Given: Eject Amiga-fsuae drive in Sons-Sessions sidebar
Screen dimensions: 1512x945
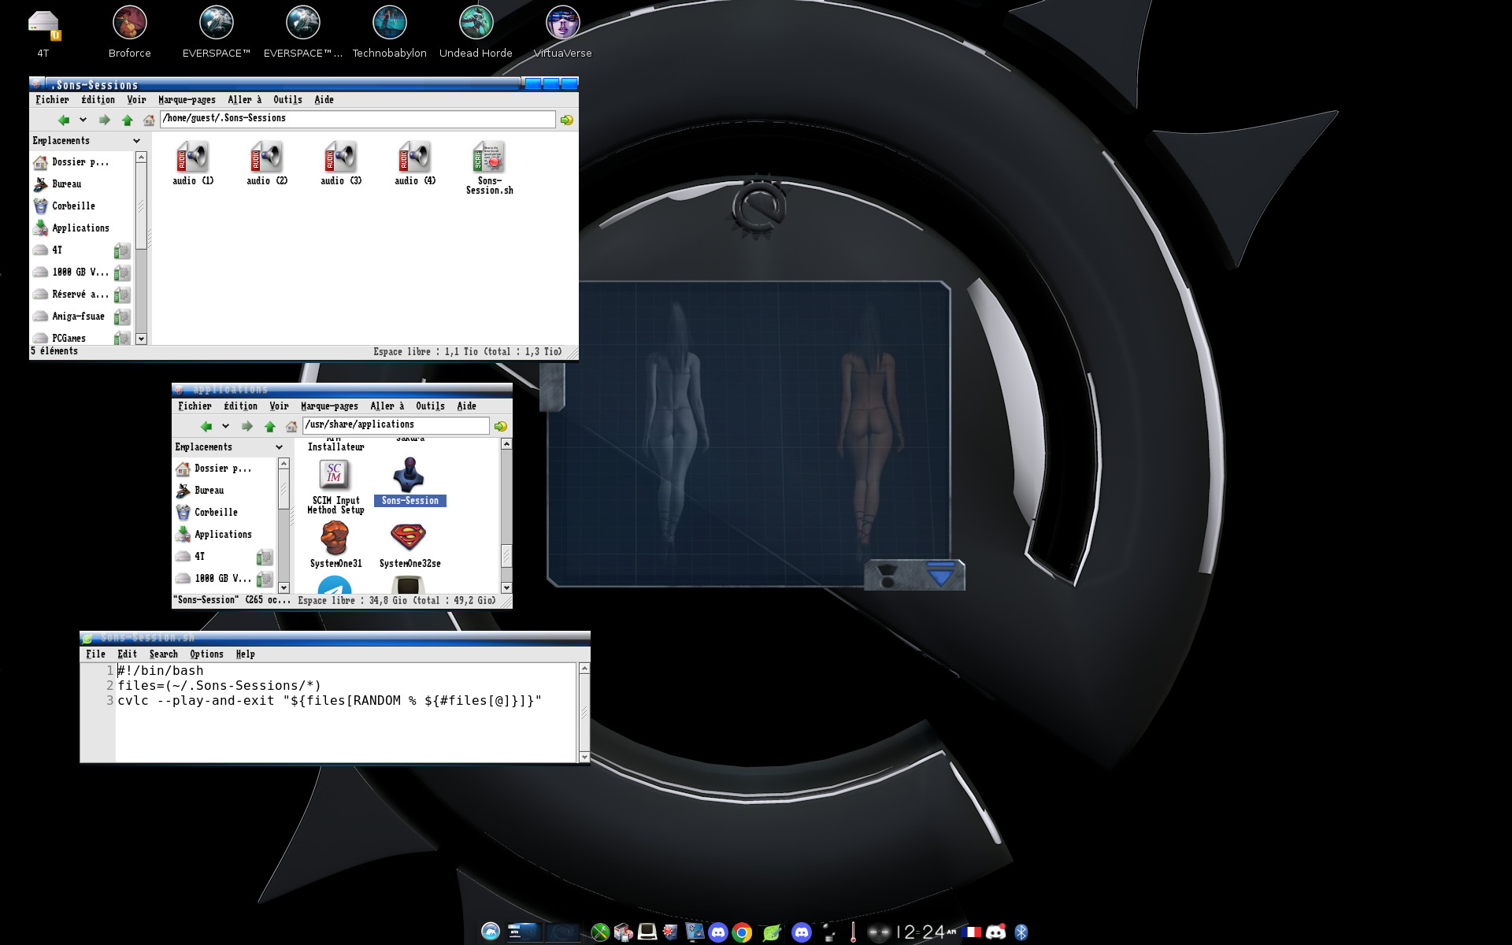Looking at the screenshot, I should 121,317.
